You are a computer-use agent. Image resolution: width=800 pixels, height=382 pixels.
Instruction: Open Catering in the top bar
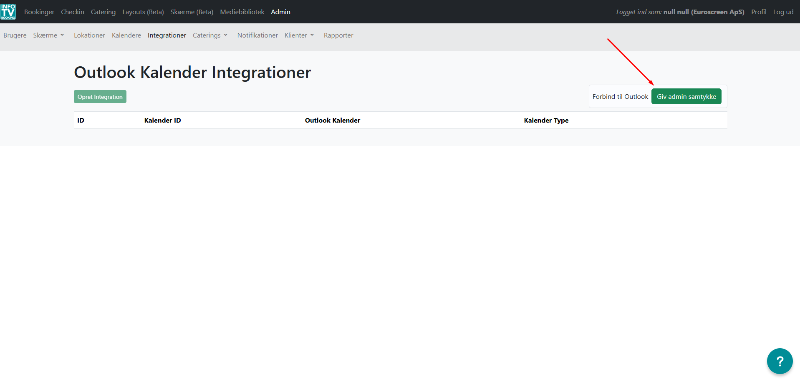pos(103,12)
